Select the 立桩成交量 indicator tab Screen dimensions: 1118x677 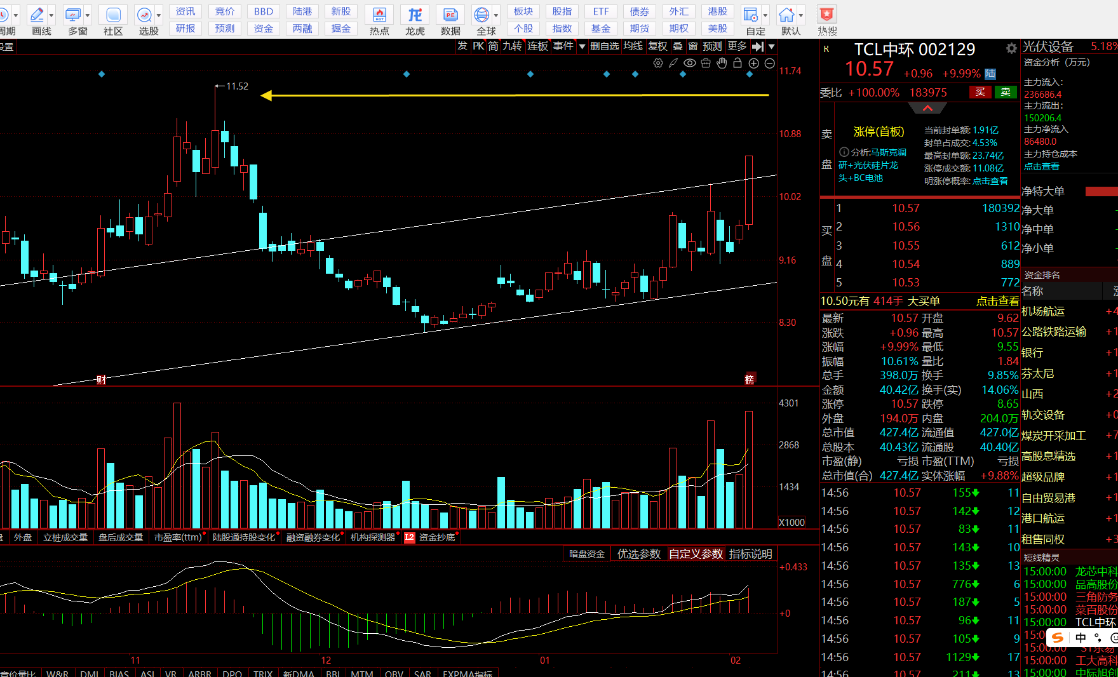click(x=65, y=537)
